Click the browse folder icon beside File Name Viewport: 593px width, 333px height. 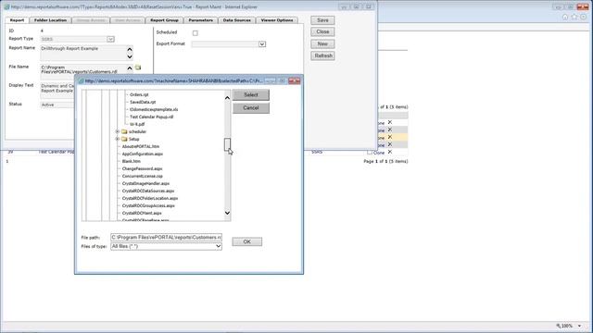coord(138,68)
